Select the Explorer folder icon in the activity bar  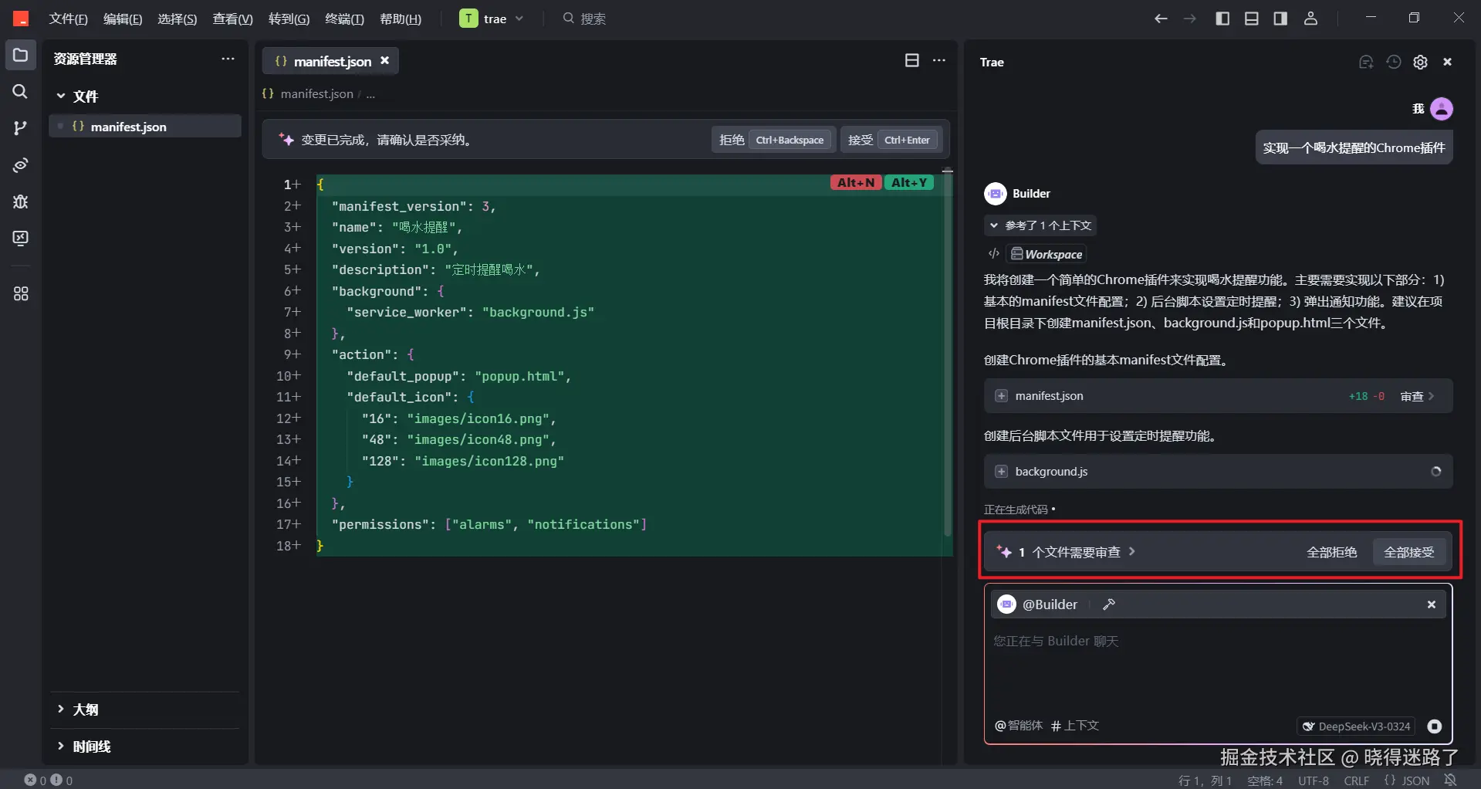click(x=20, y=55)
